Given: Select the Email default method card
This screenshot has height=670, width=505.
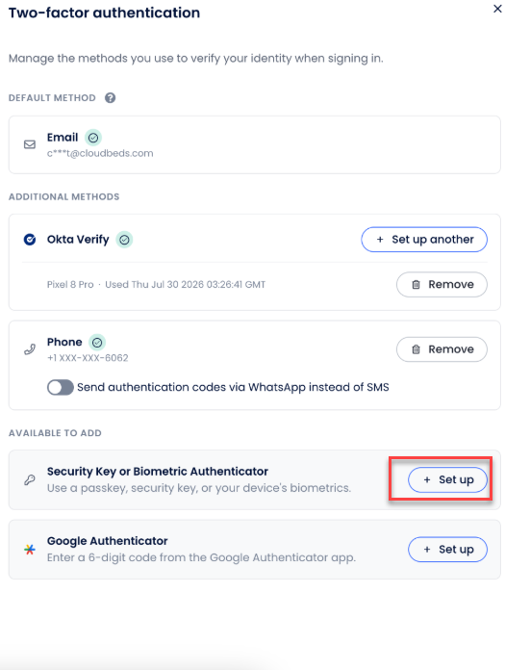Looking at the screenshot, I should click(254, 144).
